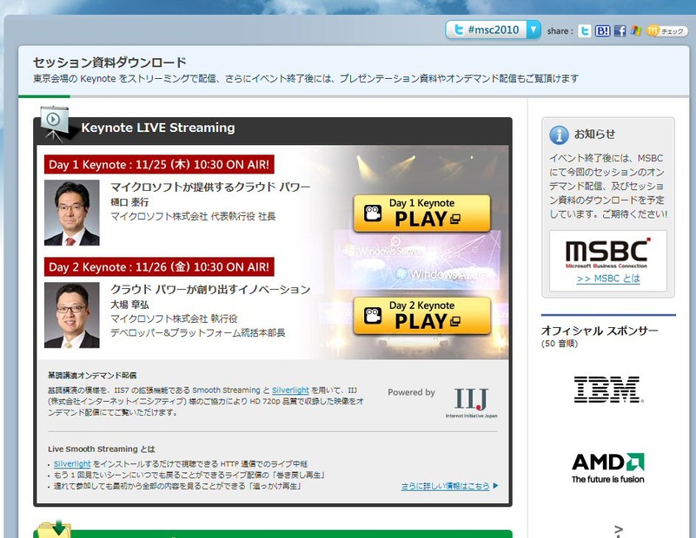Click Day 2 Keynote 11/26 ON AIR banner
Image resolution: width=696 pixels, height=538 pixels.
[x=159, y=266]
